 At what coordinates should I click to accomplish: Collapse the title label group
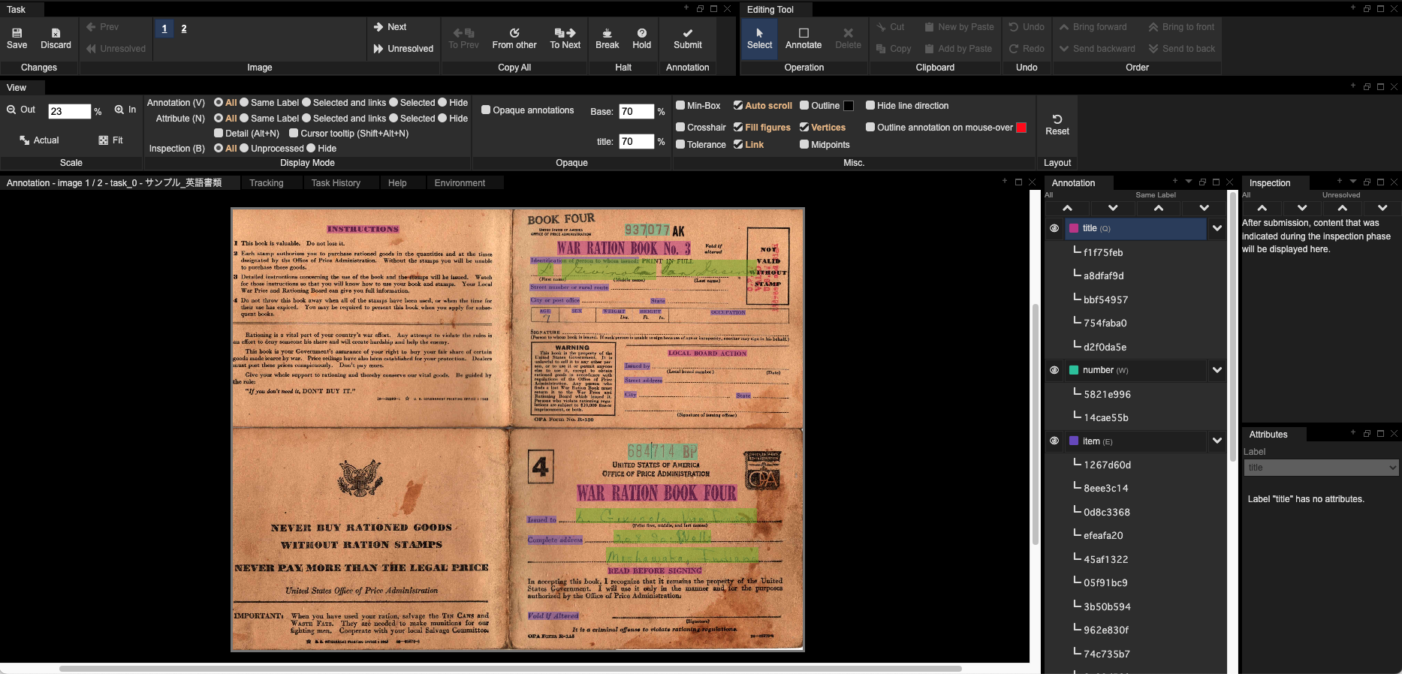1217,228
